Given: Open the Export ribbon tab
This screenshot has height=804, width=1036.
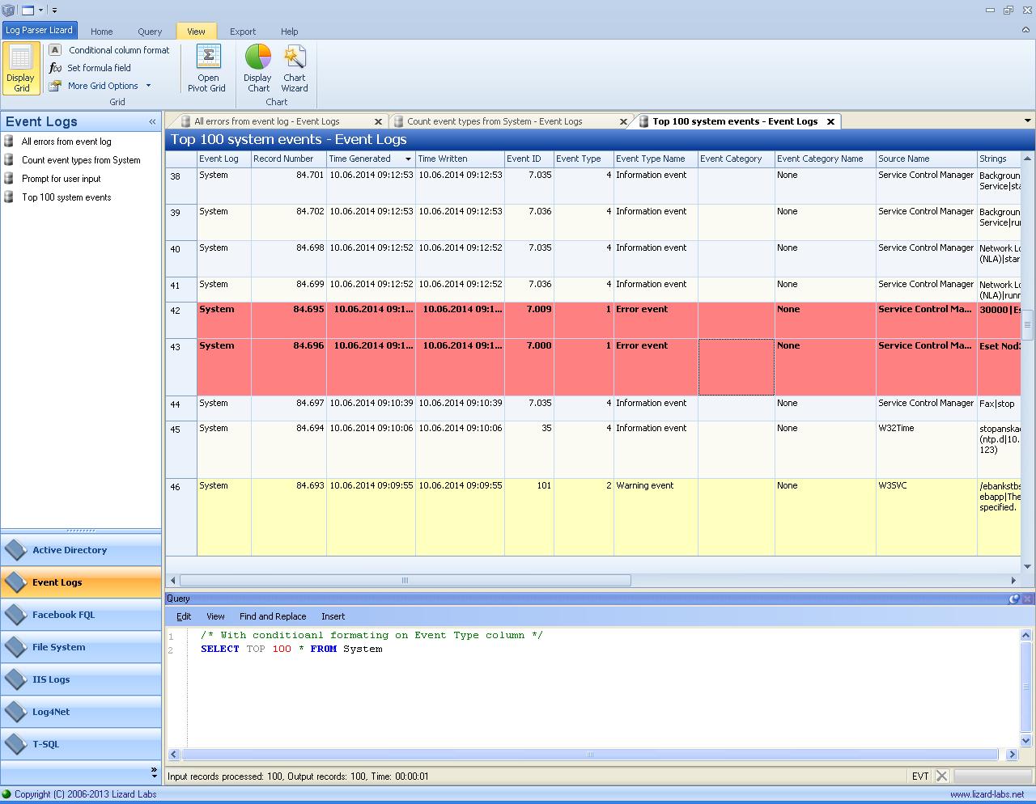Looking at the screenshot, I should tap(242, 32).
